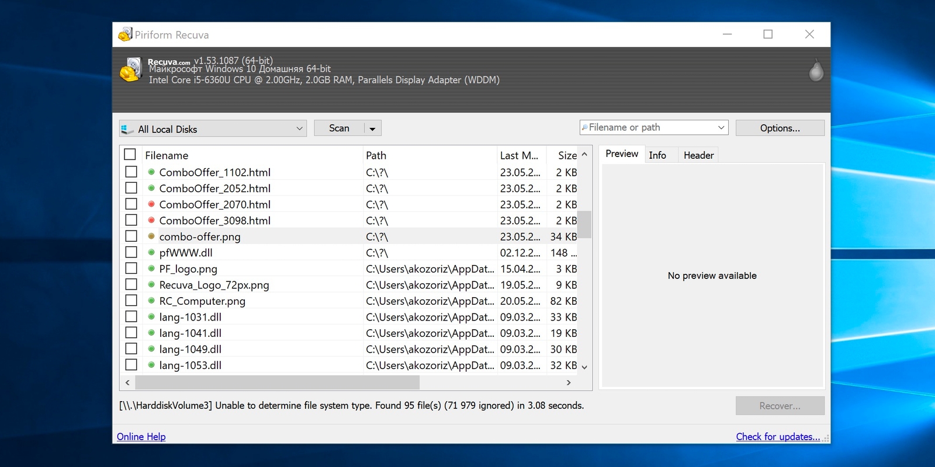
Task: Check the box for lang-1041.dll
Action: (131, 332)
